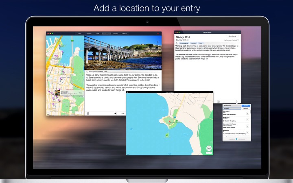This screenshot has width=293, height=183.
Task: Click the location pin icon in Editing Journal
Action: [x=236, y=102]
